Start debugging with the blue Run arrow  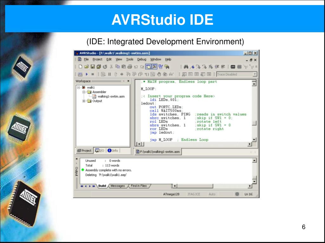[87, 74]
